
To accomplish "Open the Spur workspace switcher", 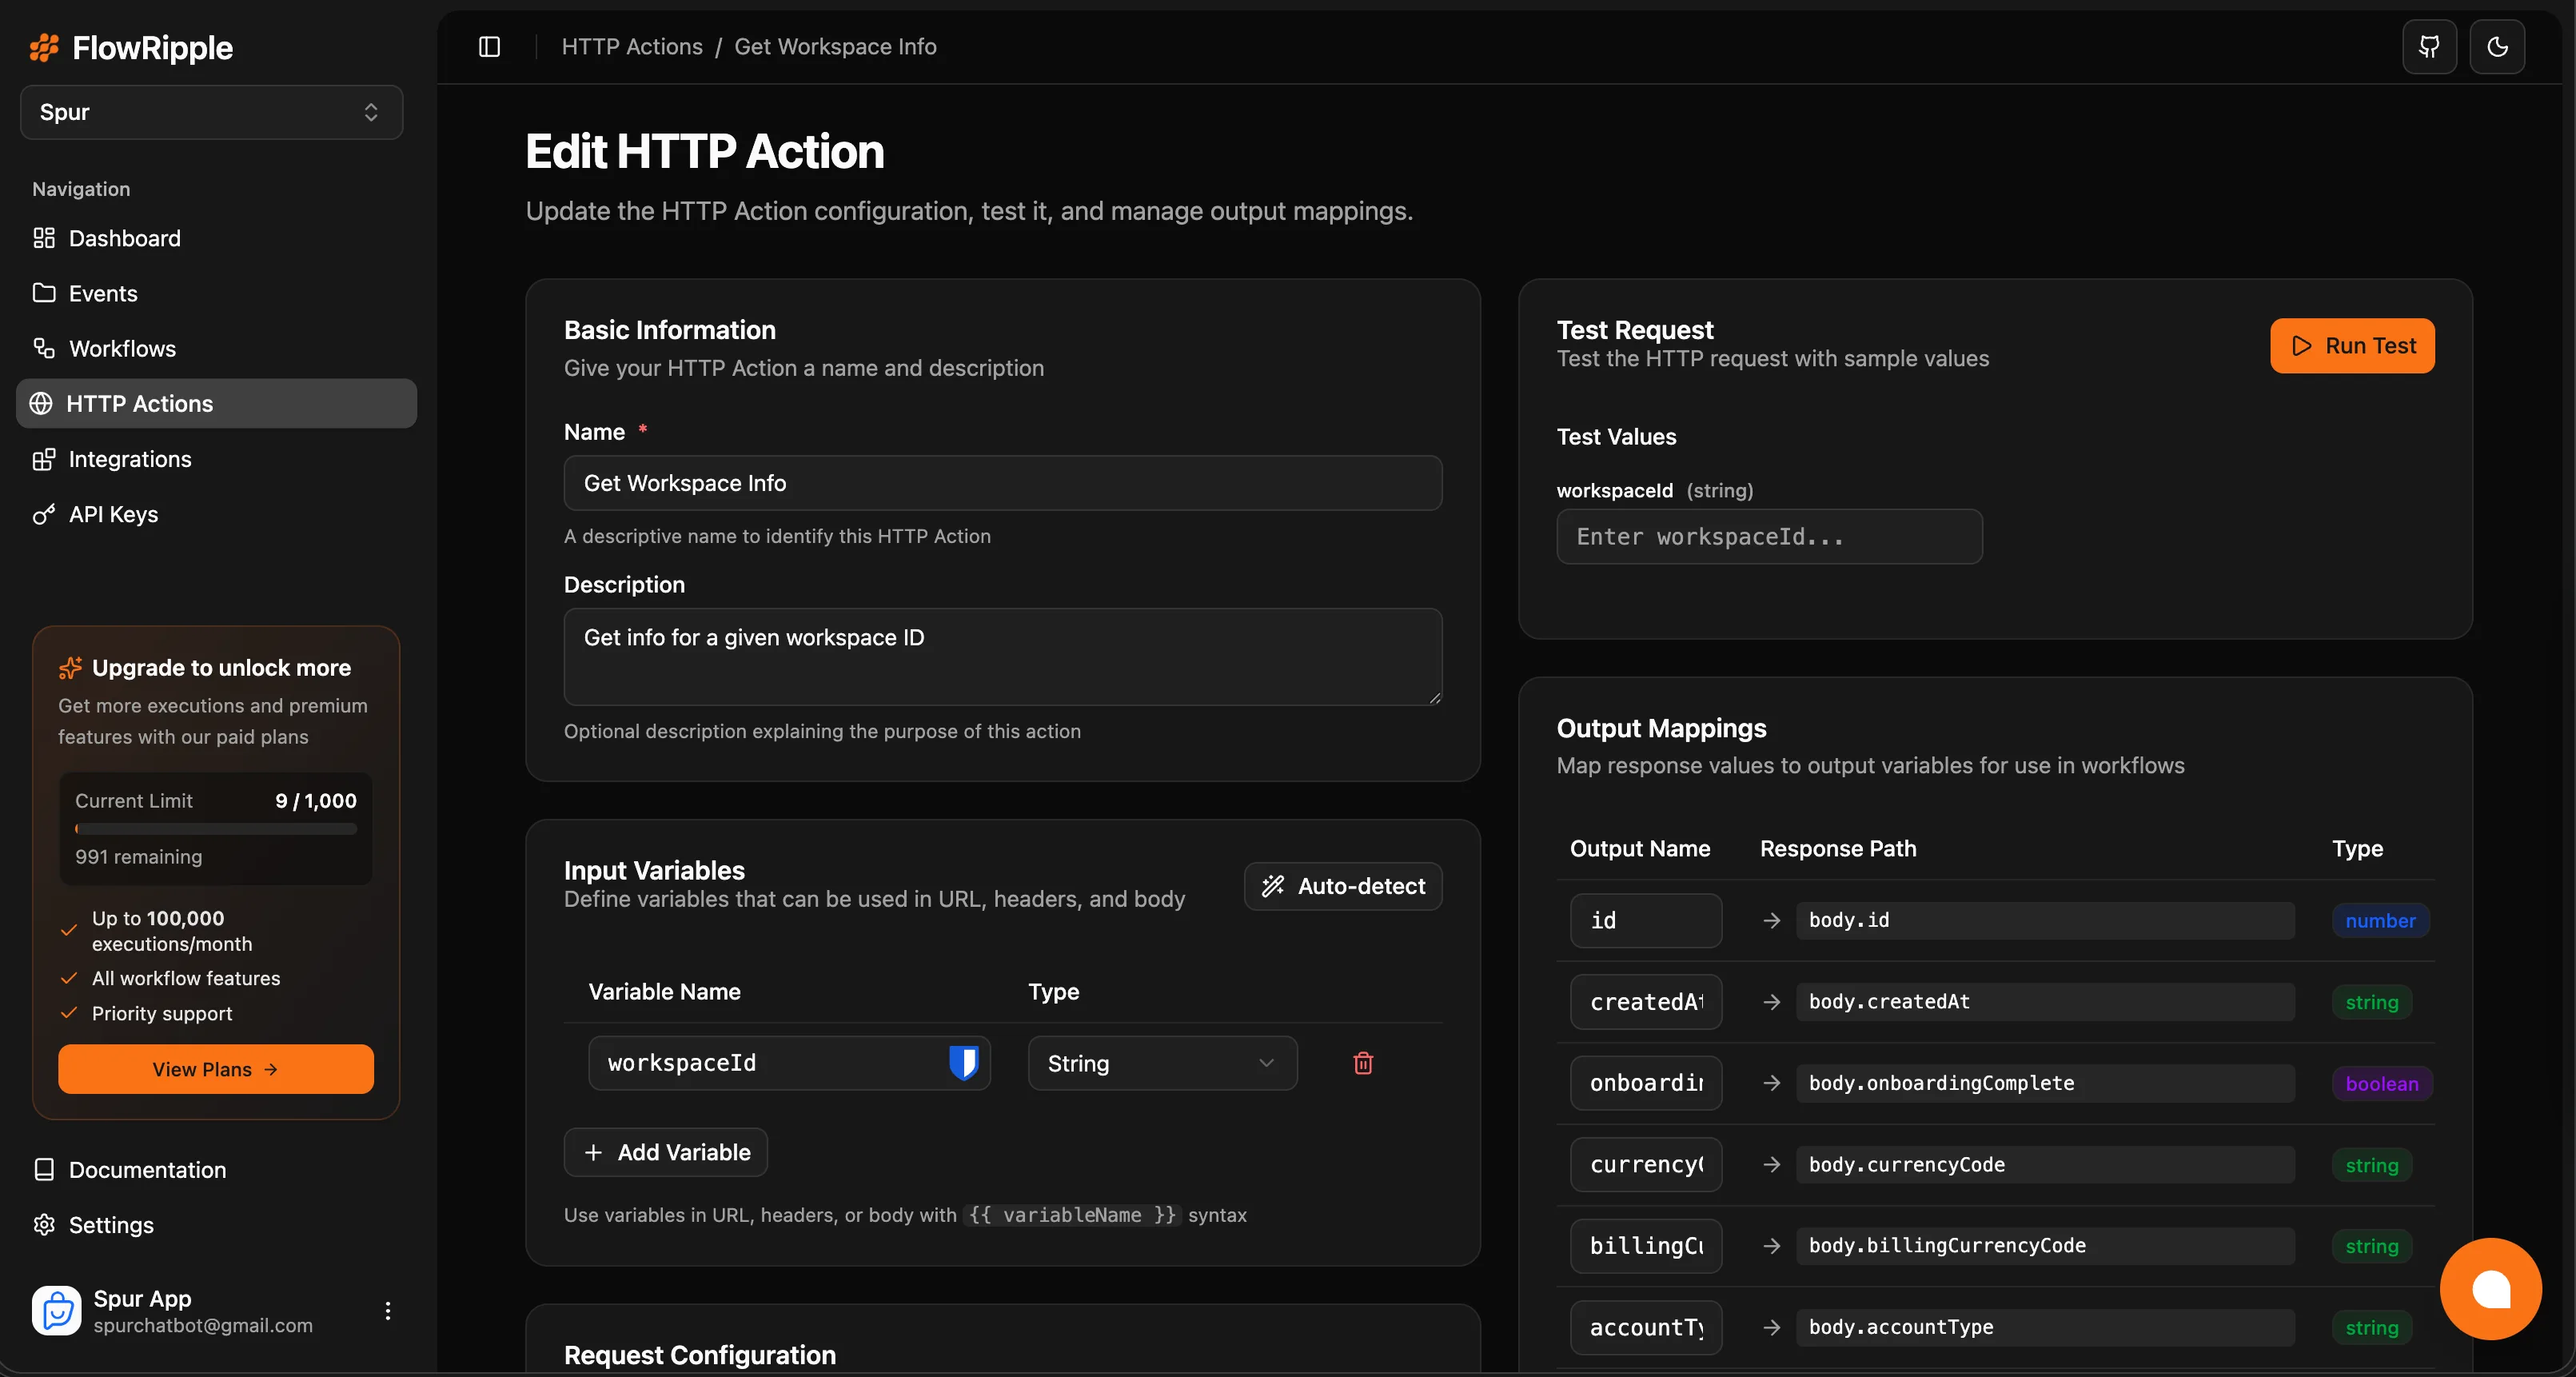I will [x=211, y=112].
